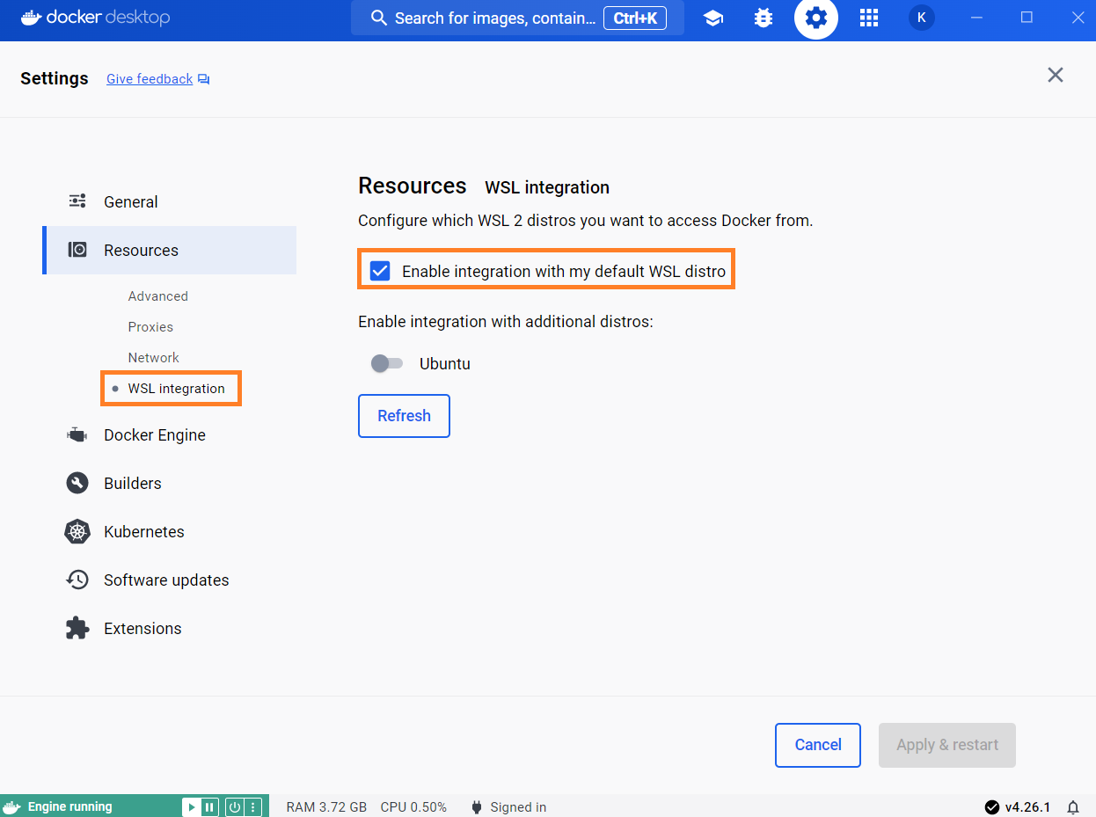This screenshot has width=1096, height=817.
Task: Click the Give feedback link
Action: (x=150, y=79)
